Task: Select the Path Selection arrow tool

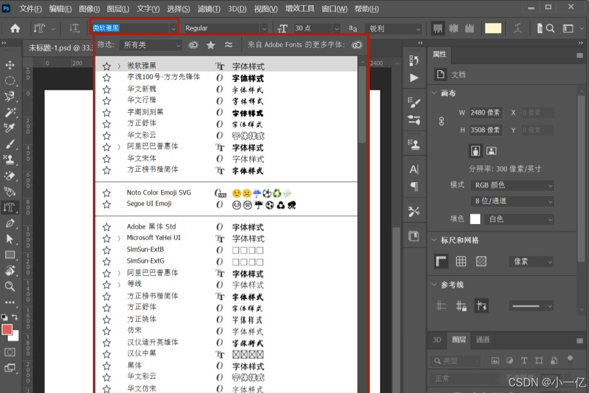Action: [10, 239]
